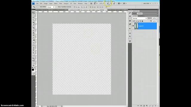Select the Zoom tool in the toolbox
Screen dimensions: 191x107
[x=33, y=65]
